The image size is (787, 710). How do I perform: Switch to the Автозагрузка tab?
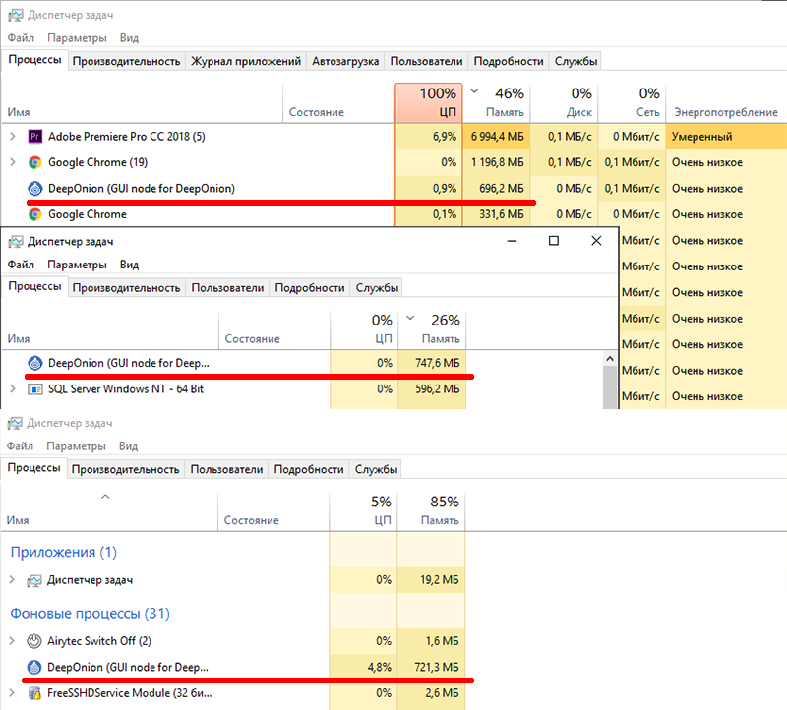pyautogui.click(x=345, y=61)
